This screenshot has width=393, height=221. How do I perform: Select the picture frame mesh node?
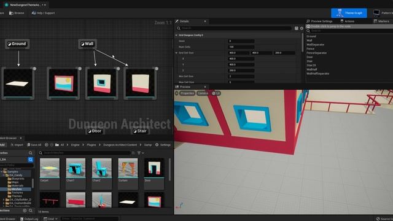[63, 83]
